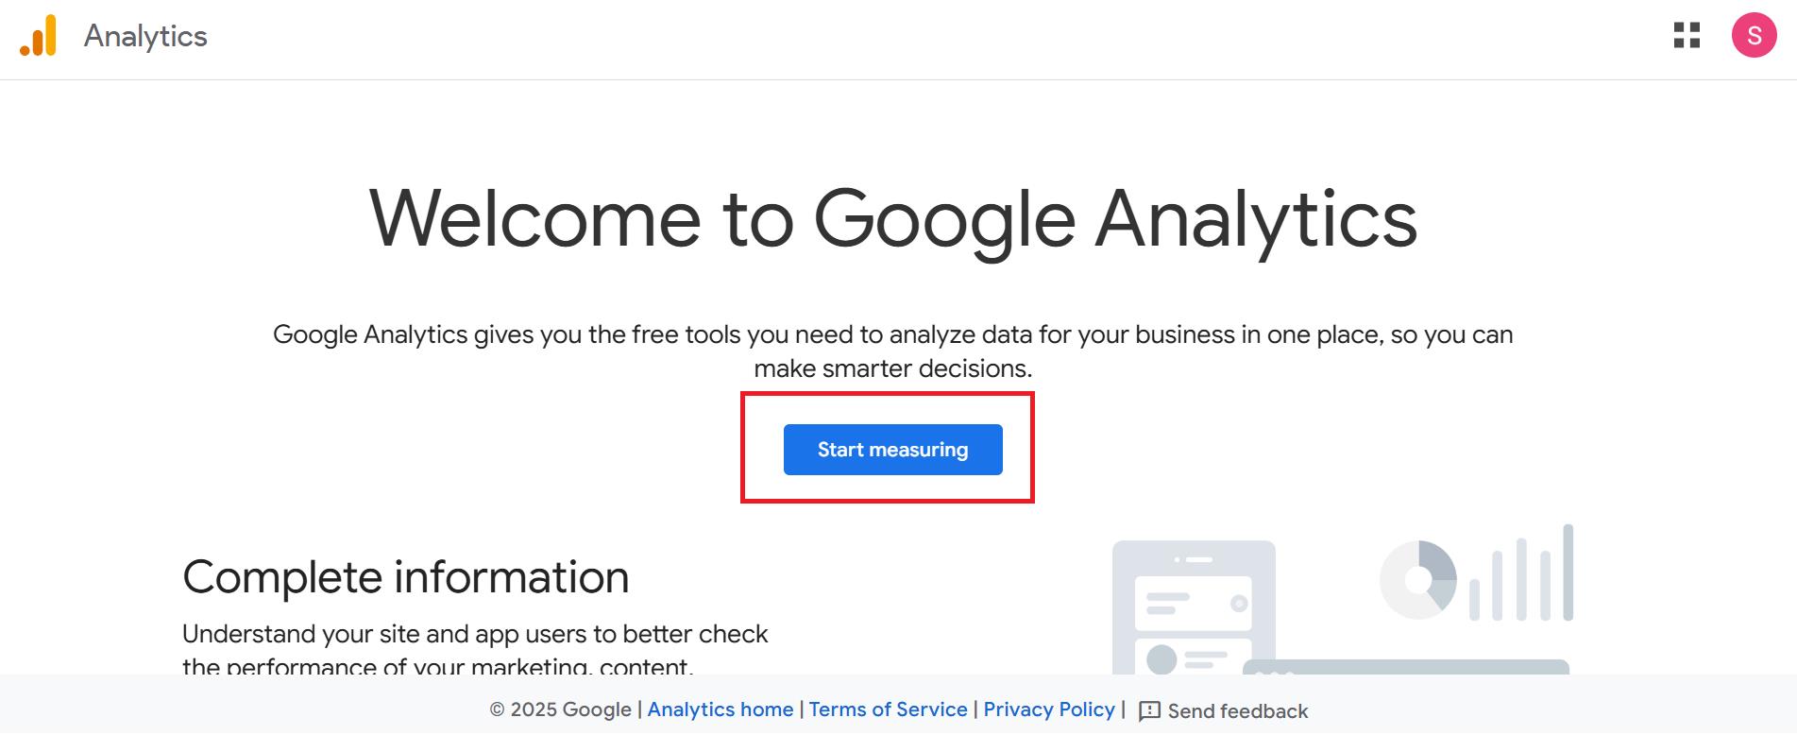View the Terms of Service
The image size is (1797, 752).
[888, 709]
